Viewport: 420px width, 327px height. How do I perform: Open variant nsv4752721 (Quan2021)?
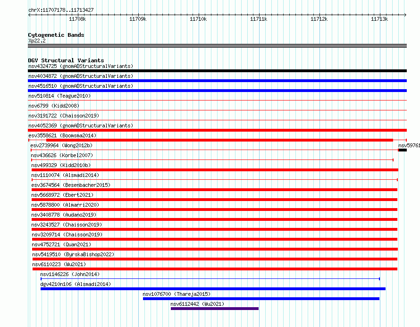(62, 244)
